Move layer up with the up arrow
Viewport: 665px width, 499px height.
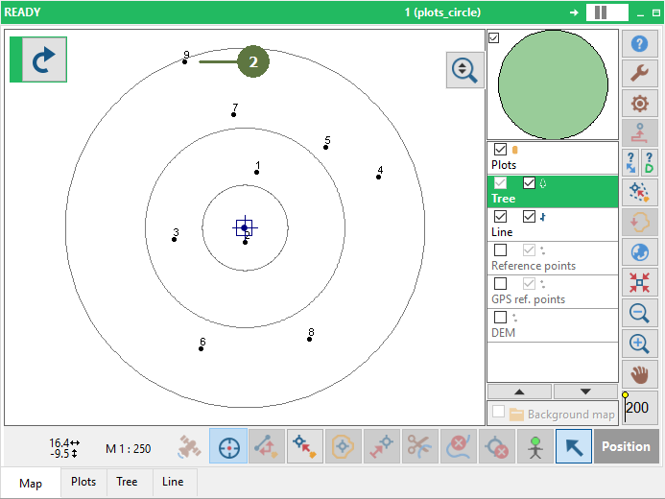pos(519,392)
